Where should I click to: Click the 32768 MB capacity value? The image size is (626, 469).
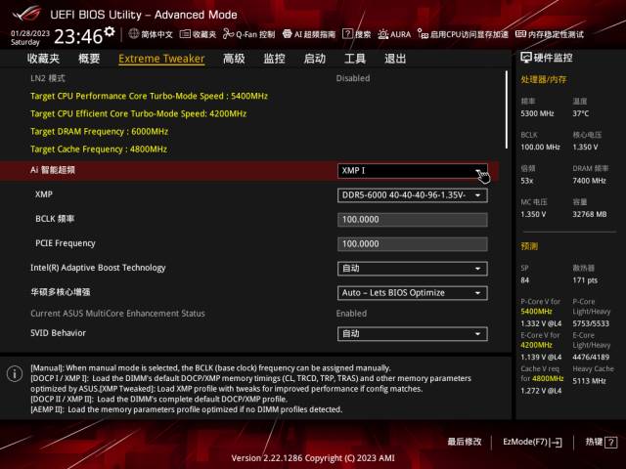pos(590,214)
